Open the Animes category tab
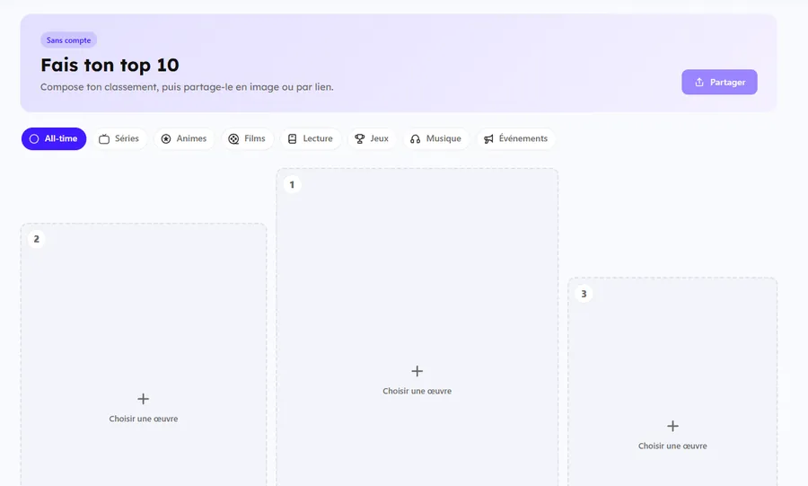The image size is (808, 486). [184, 138]
